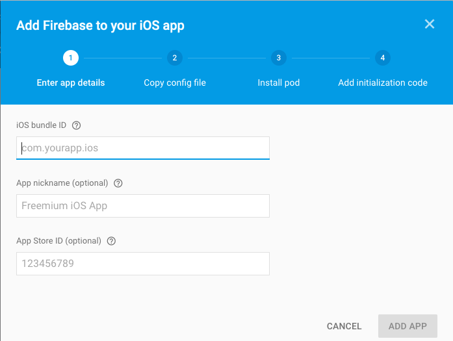This screenshot has width=453, height=341.
Task: Open help icon beside App nickname
Action: click(x=118, y=183)
